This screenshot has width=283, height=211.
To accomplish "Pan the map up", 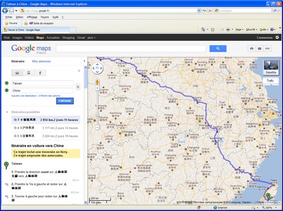I will [97, 64].
